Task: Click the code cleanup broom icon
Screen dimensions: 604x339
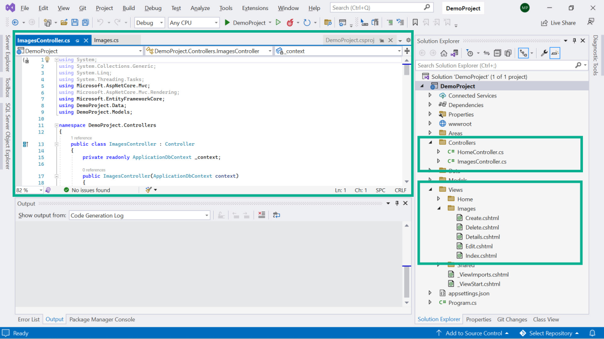Action: (x=149, y=190)
